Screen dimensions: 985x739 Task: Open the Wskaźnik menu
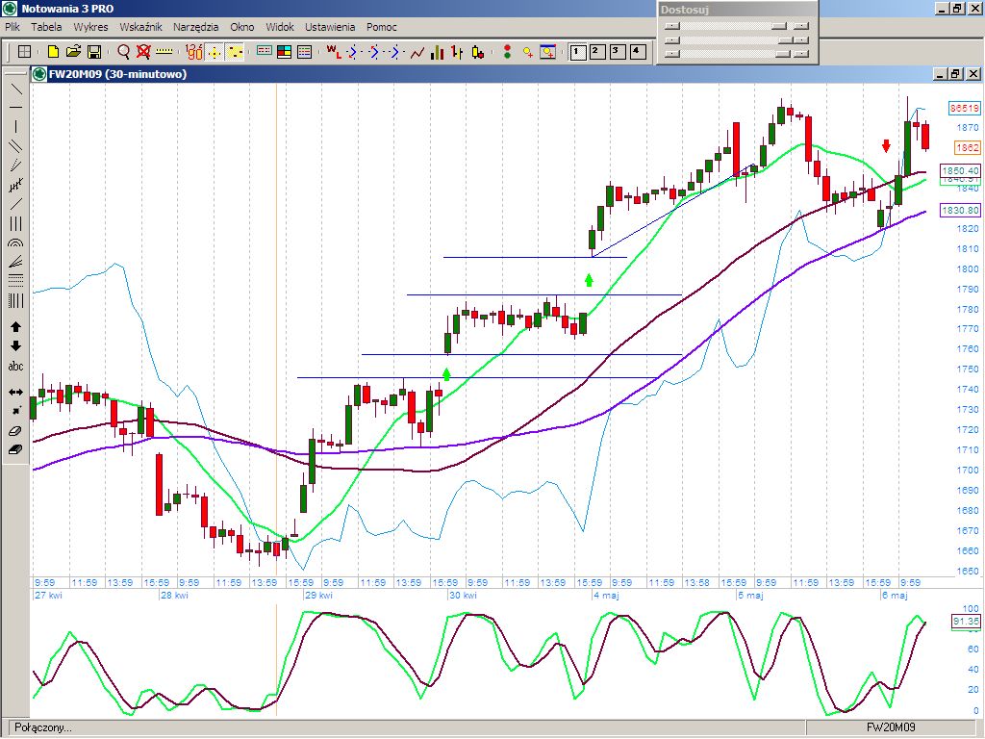click(140, 27)
